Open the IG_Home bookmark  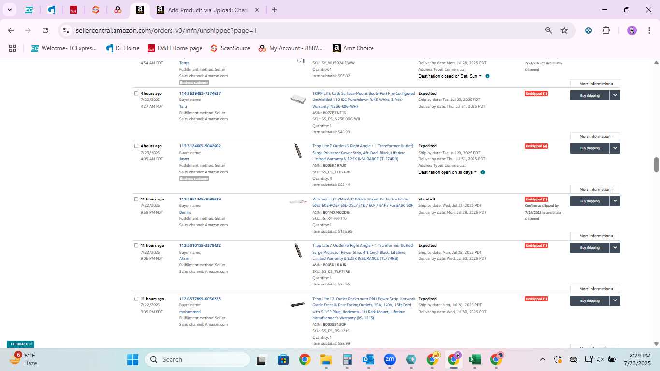tap(123, 48)
